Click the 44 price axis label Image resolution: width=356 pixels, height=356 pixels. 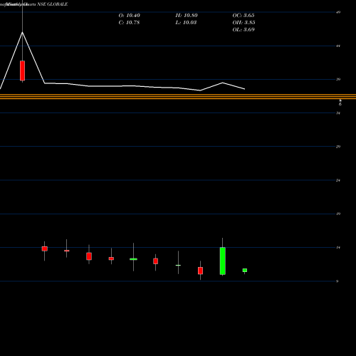click(x=338, y=46)
